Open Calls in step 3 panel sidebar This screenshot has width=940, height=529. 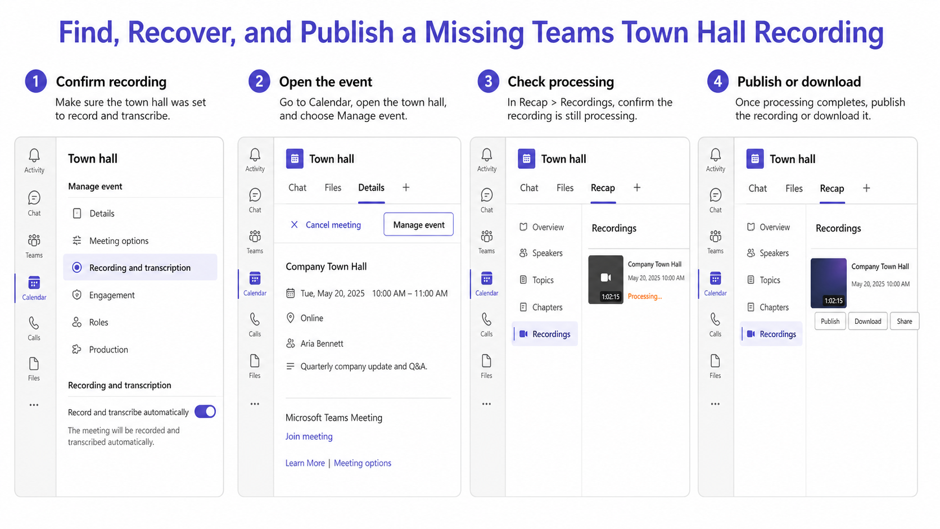click(487, 325)
